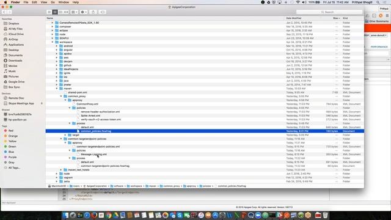Click the Edit Tags toolbar button
This screenshot has width=391, height=220.
pyautogui.click(x=103, y=12)
